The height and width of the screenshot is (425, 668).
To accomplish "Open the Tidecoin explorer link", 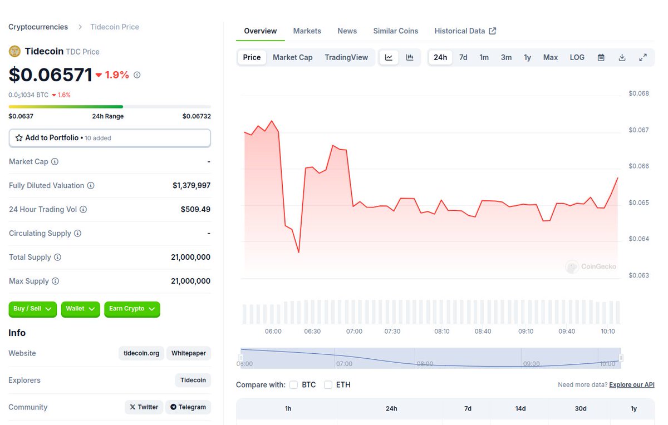I will tap(193, 380).
